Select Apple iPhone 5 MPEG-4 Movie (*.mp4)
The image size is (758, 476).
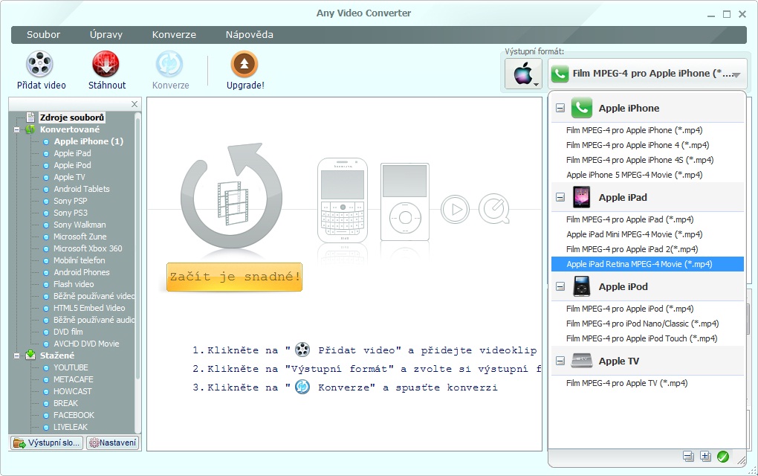[634, 175]
